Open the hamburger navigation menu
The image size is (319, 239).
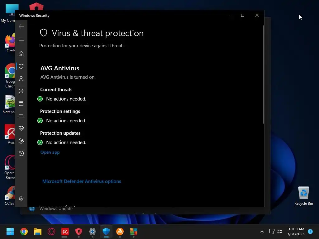pos(21,39)
